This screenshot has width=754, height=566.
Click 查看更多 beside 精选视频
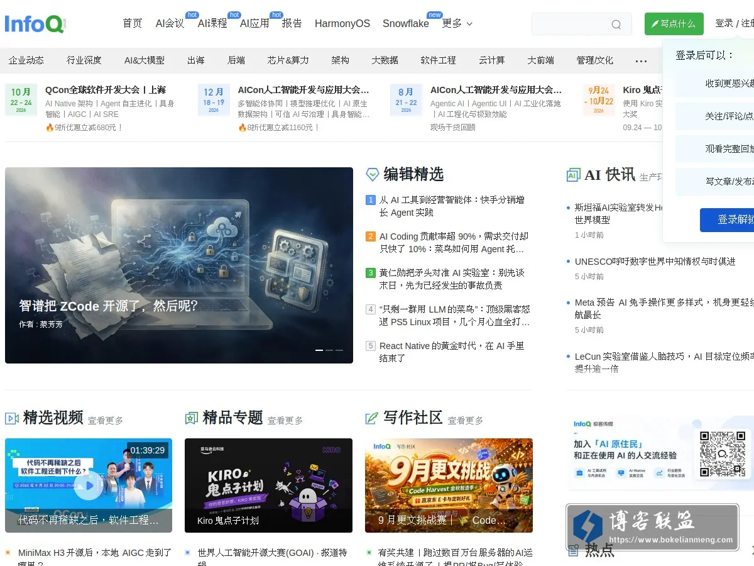pos(106,420)
